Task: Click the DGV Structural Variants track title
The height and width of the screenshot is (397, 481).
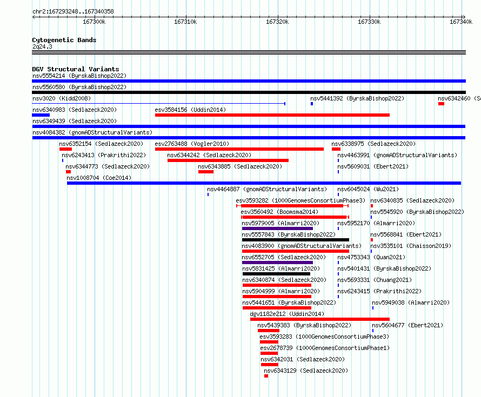Action: click(76, 69)
